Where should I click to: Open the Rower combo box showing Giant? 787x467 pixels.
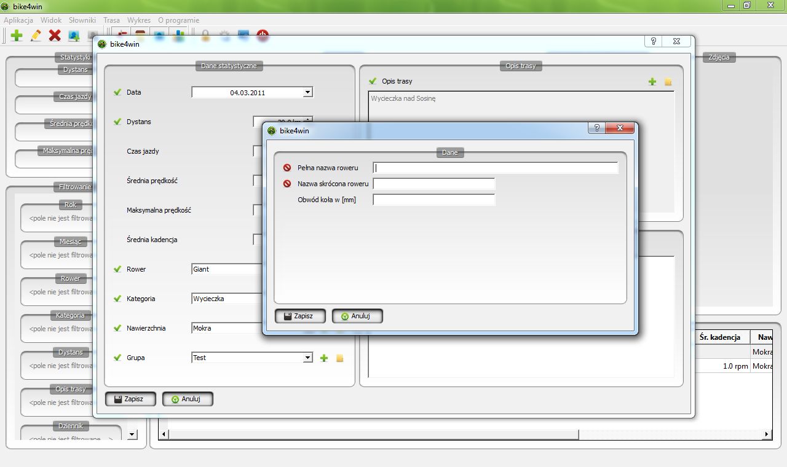pyautogui.click(x=227, y=269)
